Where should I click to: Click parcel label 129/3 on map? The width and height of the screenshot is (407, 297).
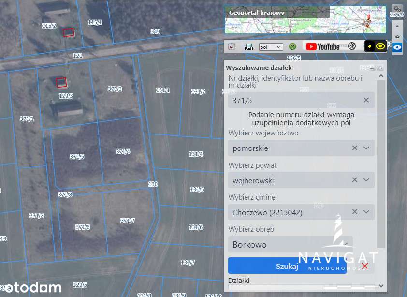pos(66,96)
